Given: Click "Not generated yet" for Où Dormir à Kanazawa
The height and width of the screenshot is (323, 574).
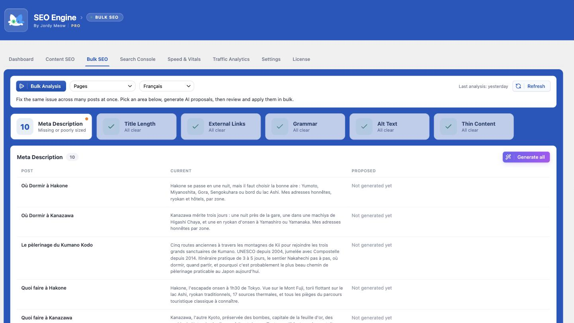Looking at the screenshot, I should tap(372, 216).
